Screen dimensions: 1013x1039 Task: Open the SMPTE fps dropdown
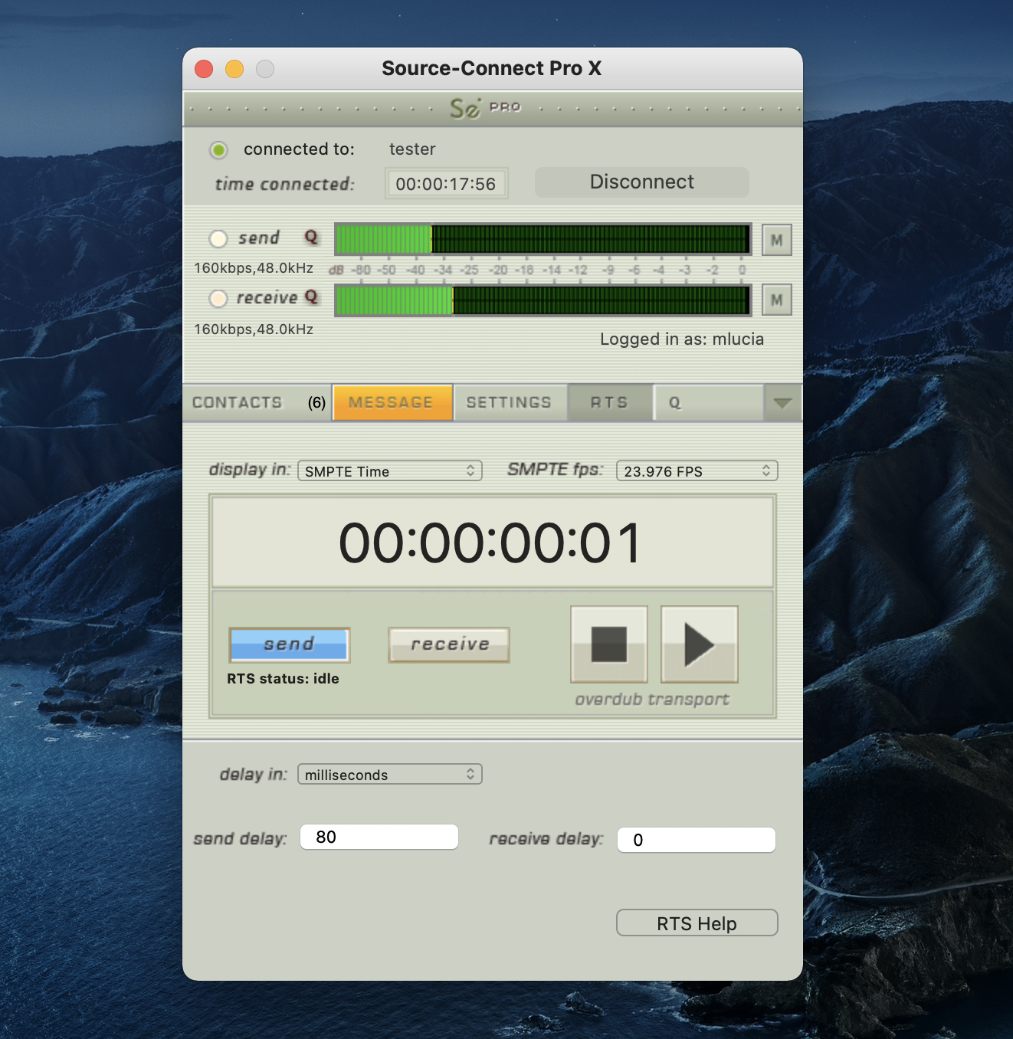pyautogui.click(x=697, y=470)
